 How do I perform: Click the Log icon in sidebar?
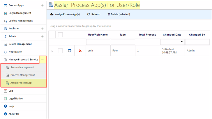click(x=6, y=91)
